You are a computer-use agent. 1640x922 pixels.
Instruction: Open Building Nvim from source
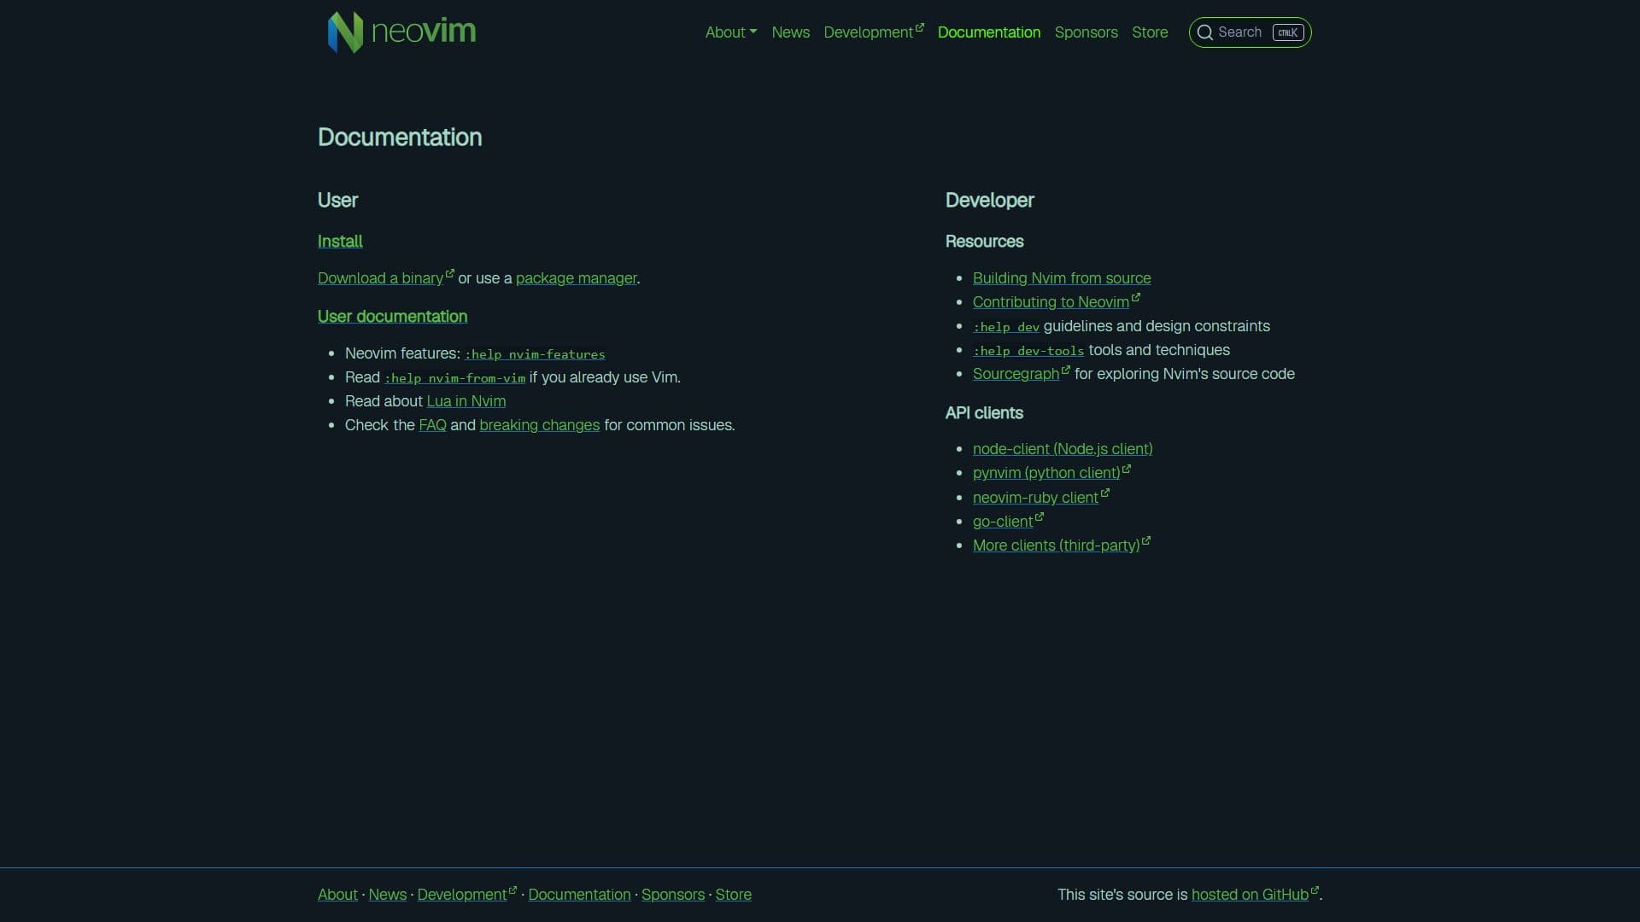tap(1062, 278)
